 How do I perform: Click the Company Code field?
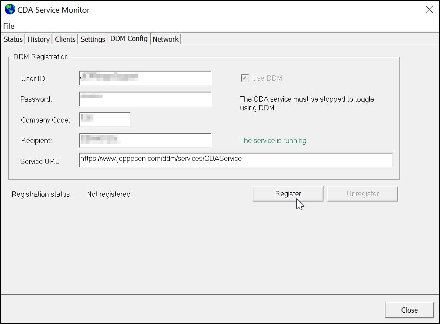click(105, 119)
